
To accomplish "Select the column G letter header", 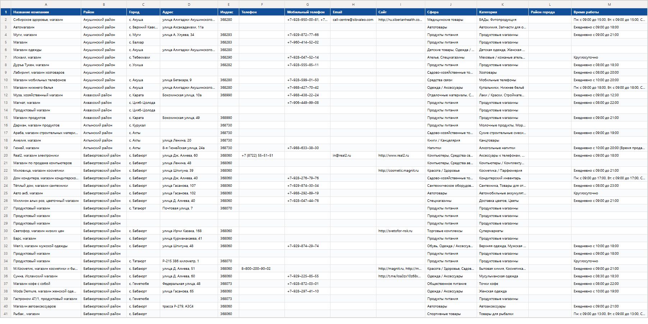I will (x=307, y=4).
